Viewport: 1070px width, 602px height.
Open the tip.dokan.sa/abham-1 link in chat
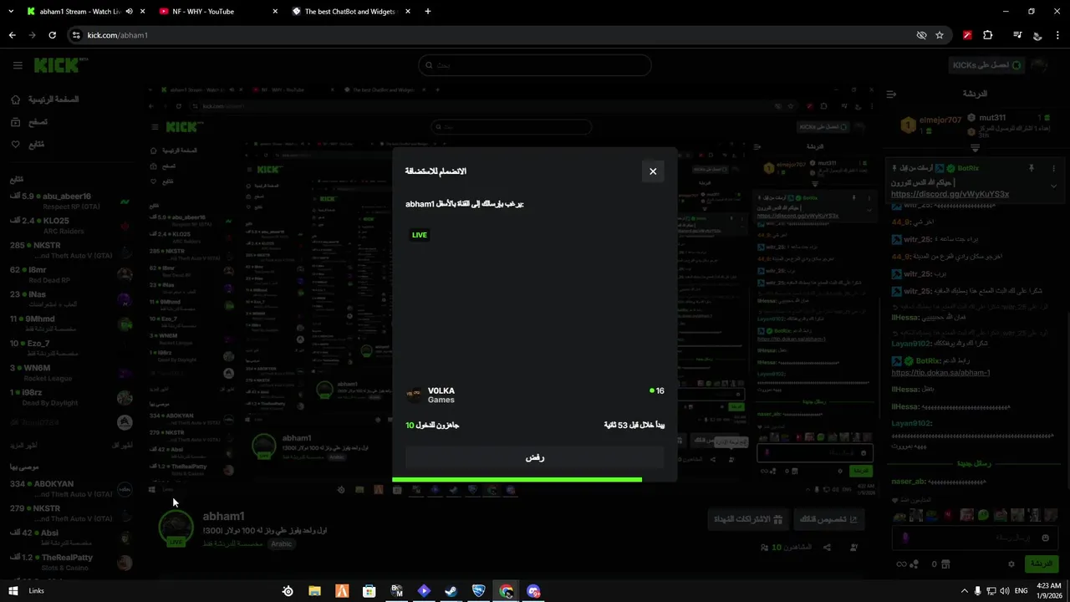[x=940, y=373]
